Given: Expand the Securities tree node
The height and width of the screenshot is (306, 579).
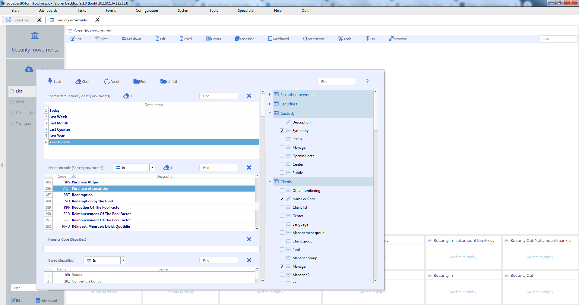Looking at the screenshot, I should tap(270, 104).
